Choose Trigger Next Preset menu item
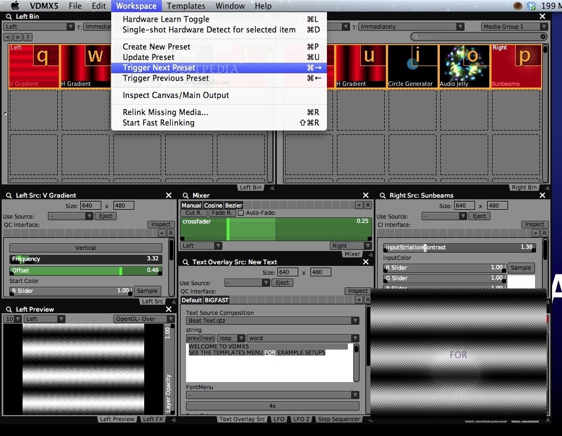The image size is (562, 436). [x=219, y=68]
